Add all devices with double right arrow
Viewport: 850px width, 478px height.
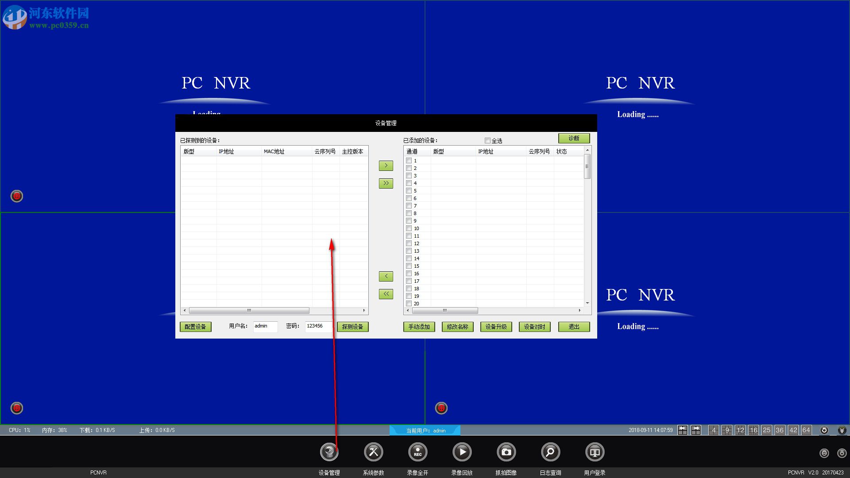pyautogui.click(x=386, y=183)
